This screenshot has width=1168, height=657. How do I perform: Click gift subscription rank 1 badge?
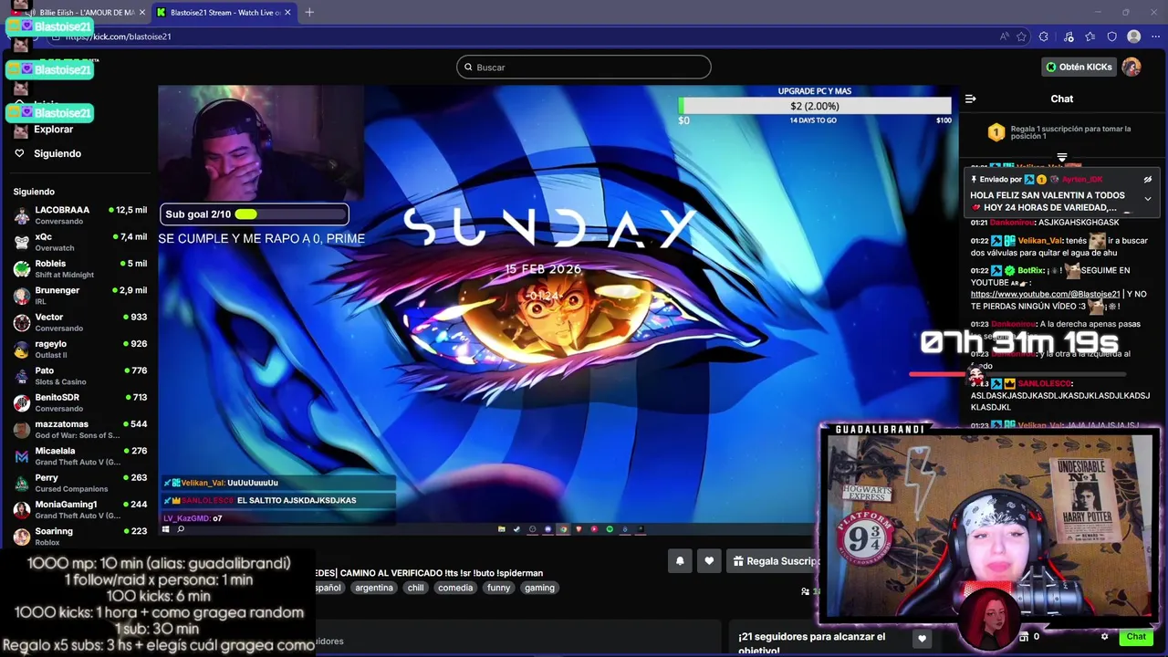(996, 132)
